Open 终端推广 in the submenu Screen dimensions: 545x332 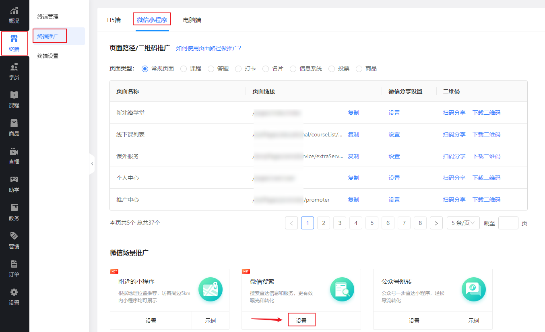pos(48,36)
